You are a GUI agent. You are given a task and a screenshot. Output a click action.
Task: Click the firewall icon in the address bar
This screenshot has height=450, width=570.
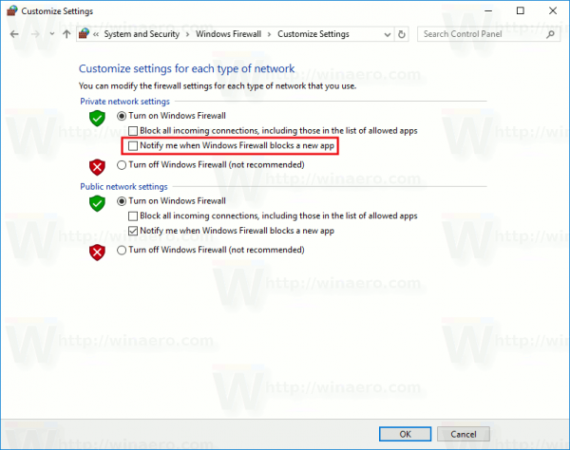pos(85,34)
